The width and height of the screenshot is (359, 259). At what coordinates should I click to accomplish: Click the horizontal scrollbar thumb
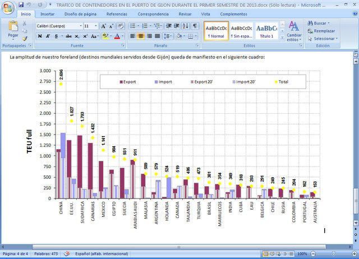coord(179,247)
